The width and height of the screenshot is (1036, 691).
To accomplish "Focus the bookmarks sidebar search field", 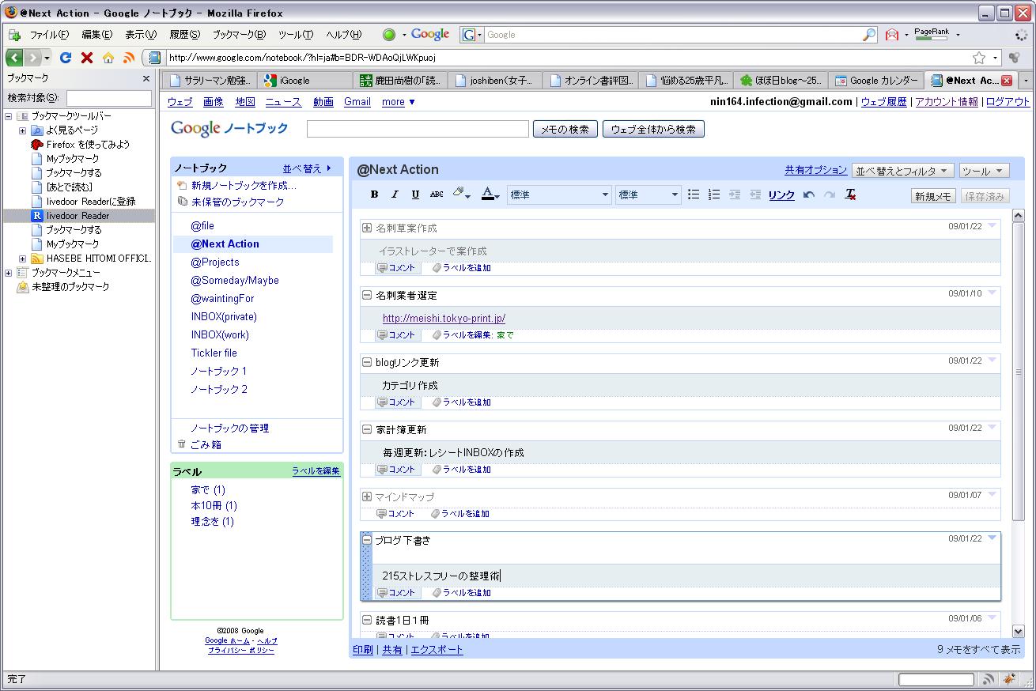I will click(x=109, y=98).
